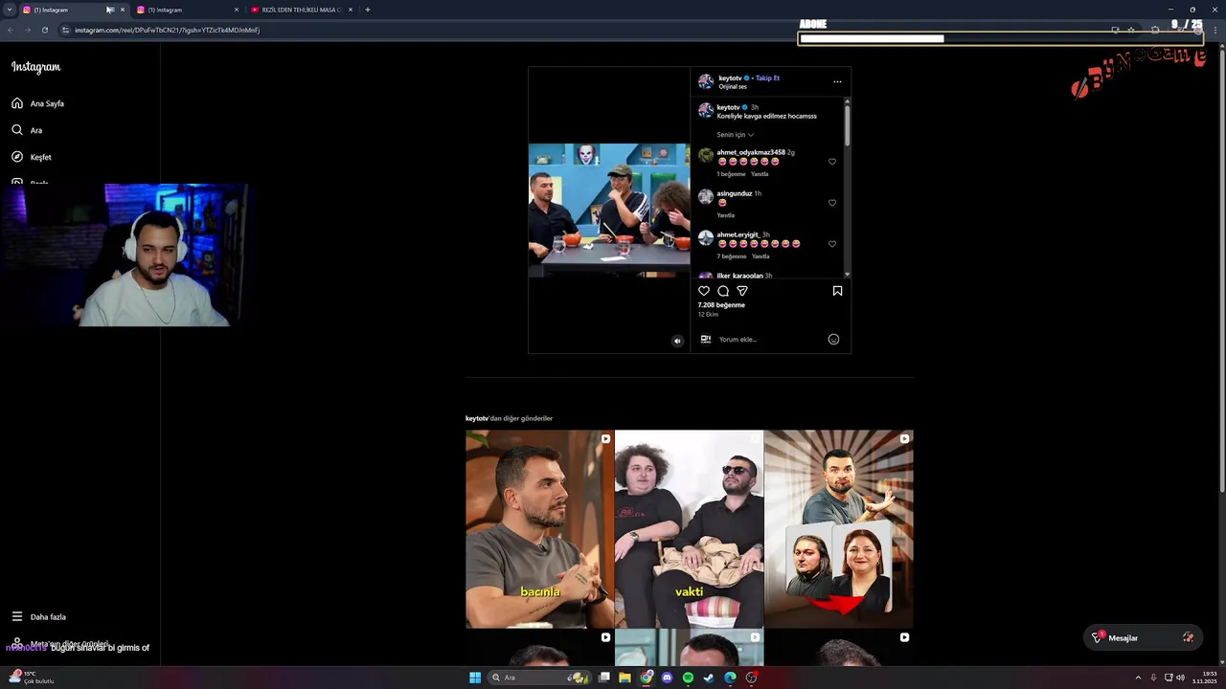Open Instagram logo home link
1226x689 pixels.
[35, 67]
